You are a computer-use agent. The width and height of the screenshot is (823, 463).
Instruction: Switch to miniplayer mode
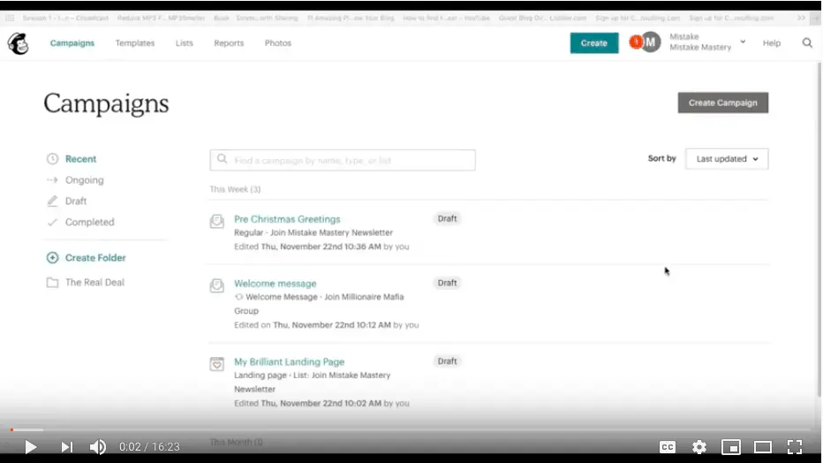tap(730, 447)
